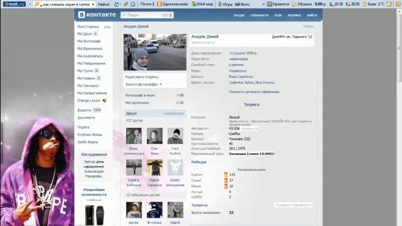Open Клубная Жизнь in the sidebar

click(x=89, y=135)
